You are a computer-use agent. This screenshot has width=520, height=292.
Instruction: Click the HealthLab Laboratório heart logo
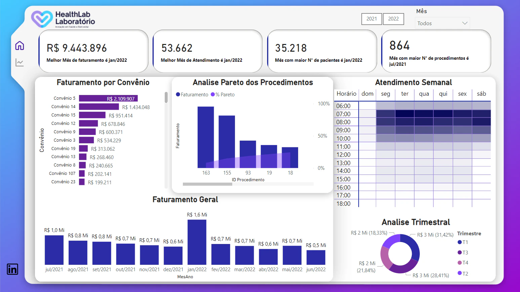[42, 19]
